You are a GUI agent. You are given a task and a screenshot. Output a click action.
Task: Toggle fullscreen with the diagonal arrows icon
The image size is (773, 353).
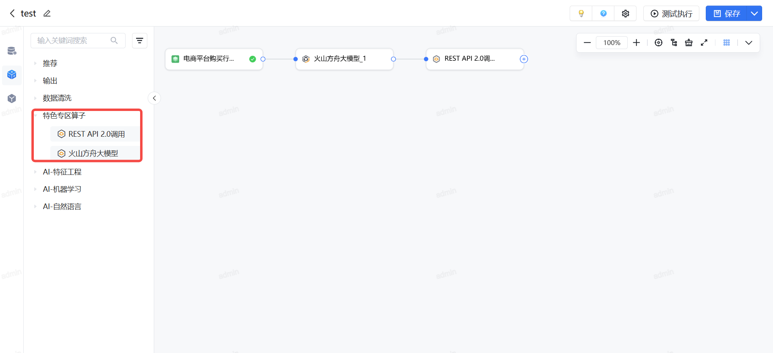click(x=704, y=43)
